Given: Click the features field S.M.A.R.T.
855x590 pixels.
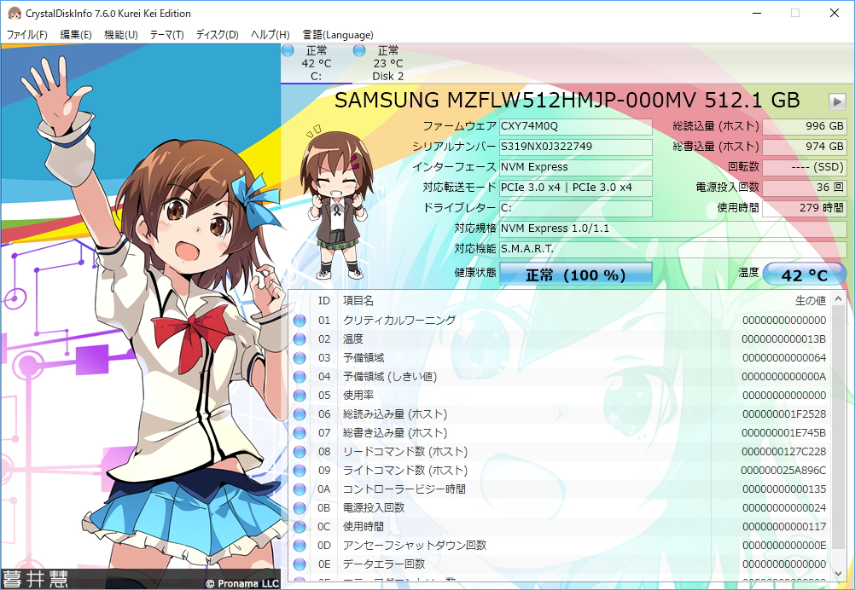Looking at the screenshot, I should pyautogui.click(x=673, y=249).
